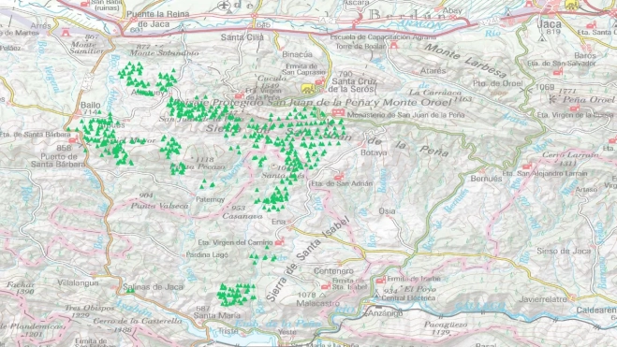Click the Arrés village label
Image resolution: width=617 pixels, height=347 pixels.
click(x=40, y=25)
